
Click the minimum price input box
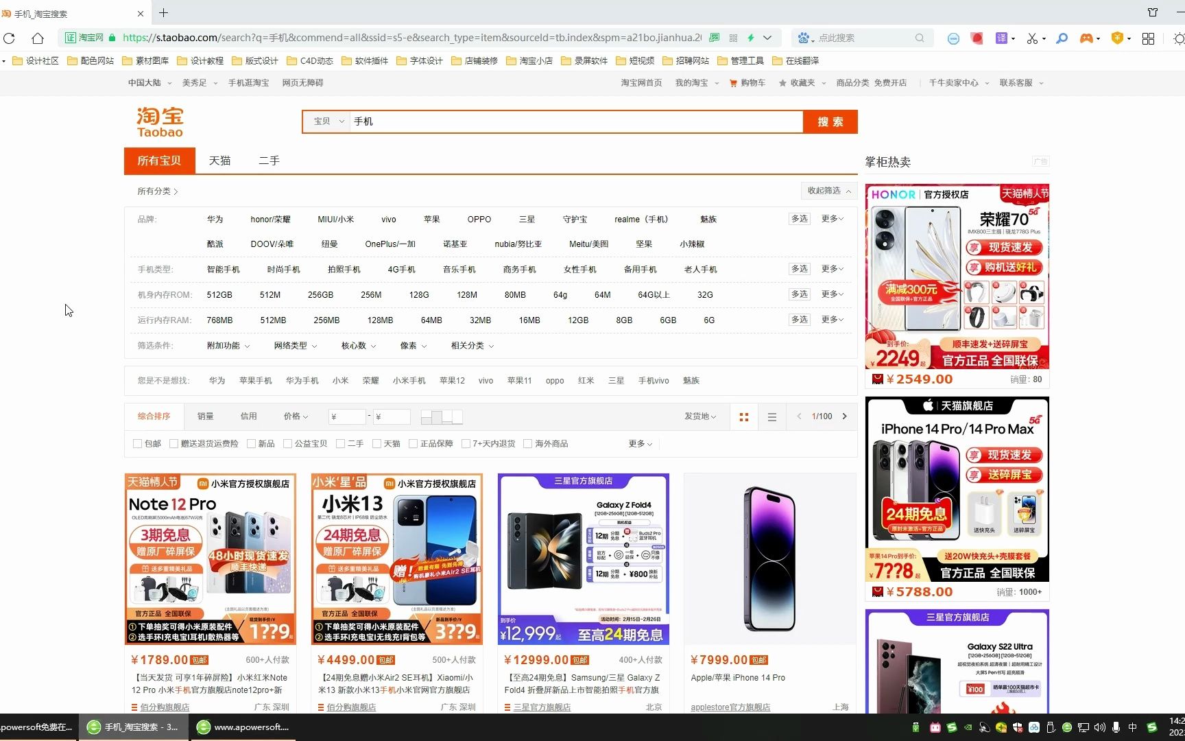point(347,416)
